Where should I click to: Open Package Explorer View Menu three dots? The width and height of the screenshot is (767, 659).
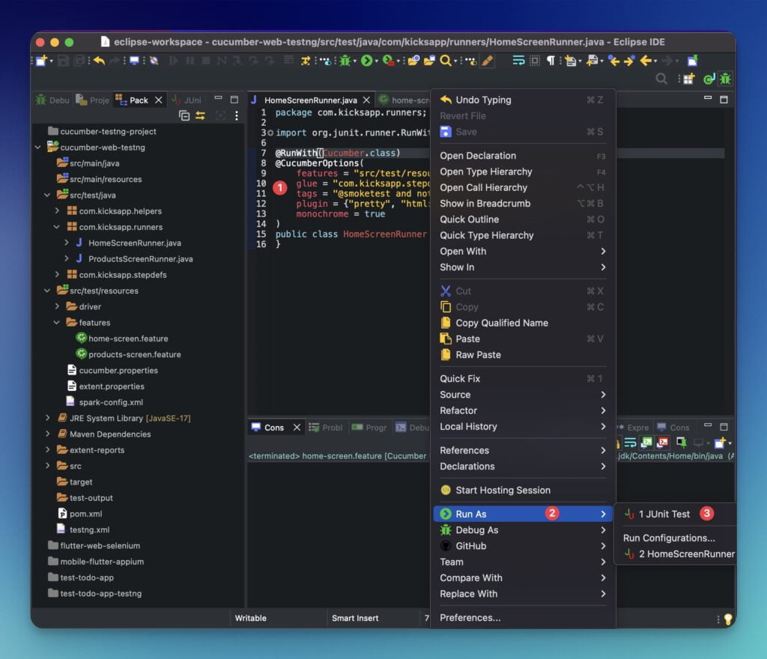pyautogui.click(x=237, y=116)
